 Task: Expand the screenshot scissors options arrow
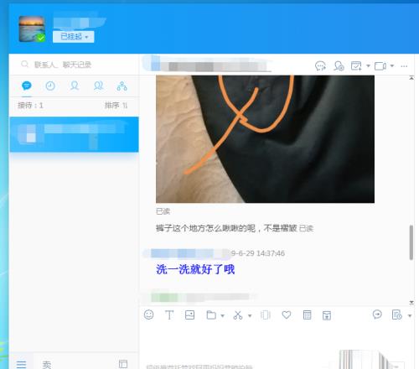click(x=250, y=316)
